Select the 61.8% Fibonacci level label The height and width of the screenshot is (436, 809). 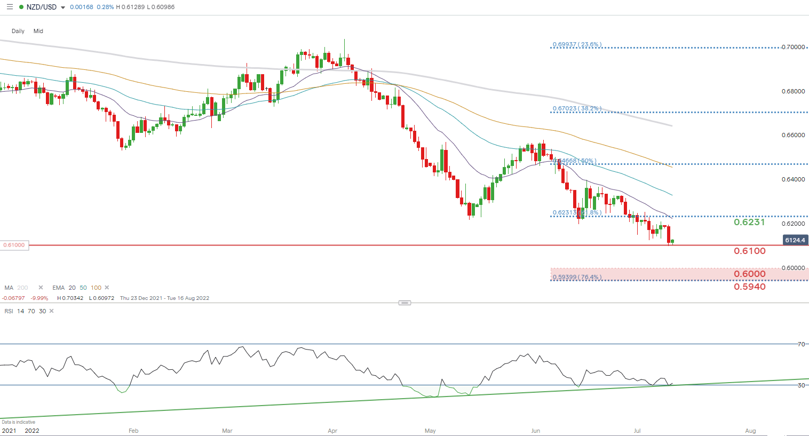tap(576, 212)
